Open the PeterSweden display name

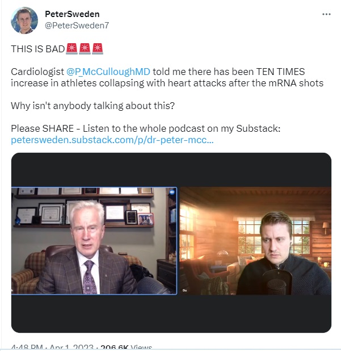click(x=72, y=14)
